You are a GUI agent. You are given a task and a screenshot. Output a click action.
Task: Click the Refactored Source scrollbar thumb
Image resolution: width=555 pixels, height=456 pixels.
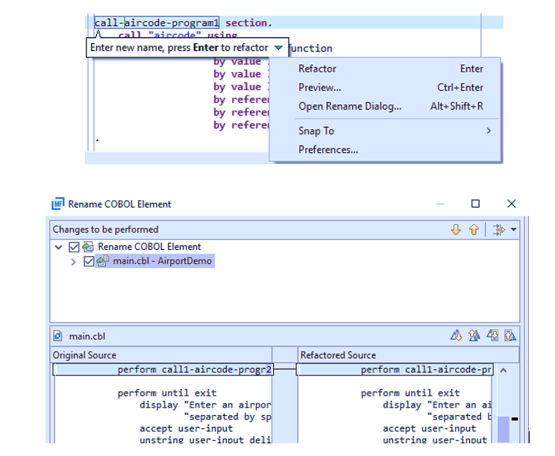(x=504, y=429)
